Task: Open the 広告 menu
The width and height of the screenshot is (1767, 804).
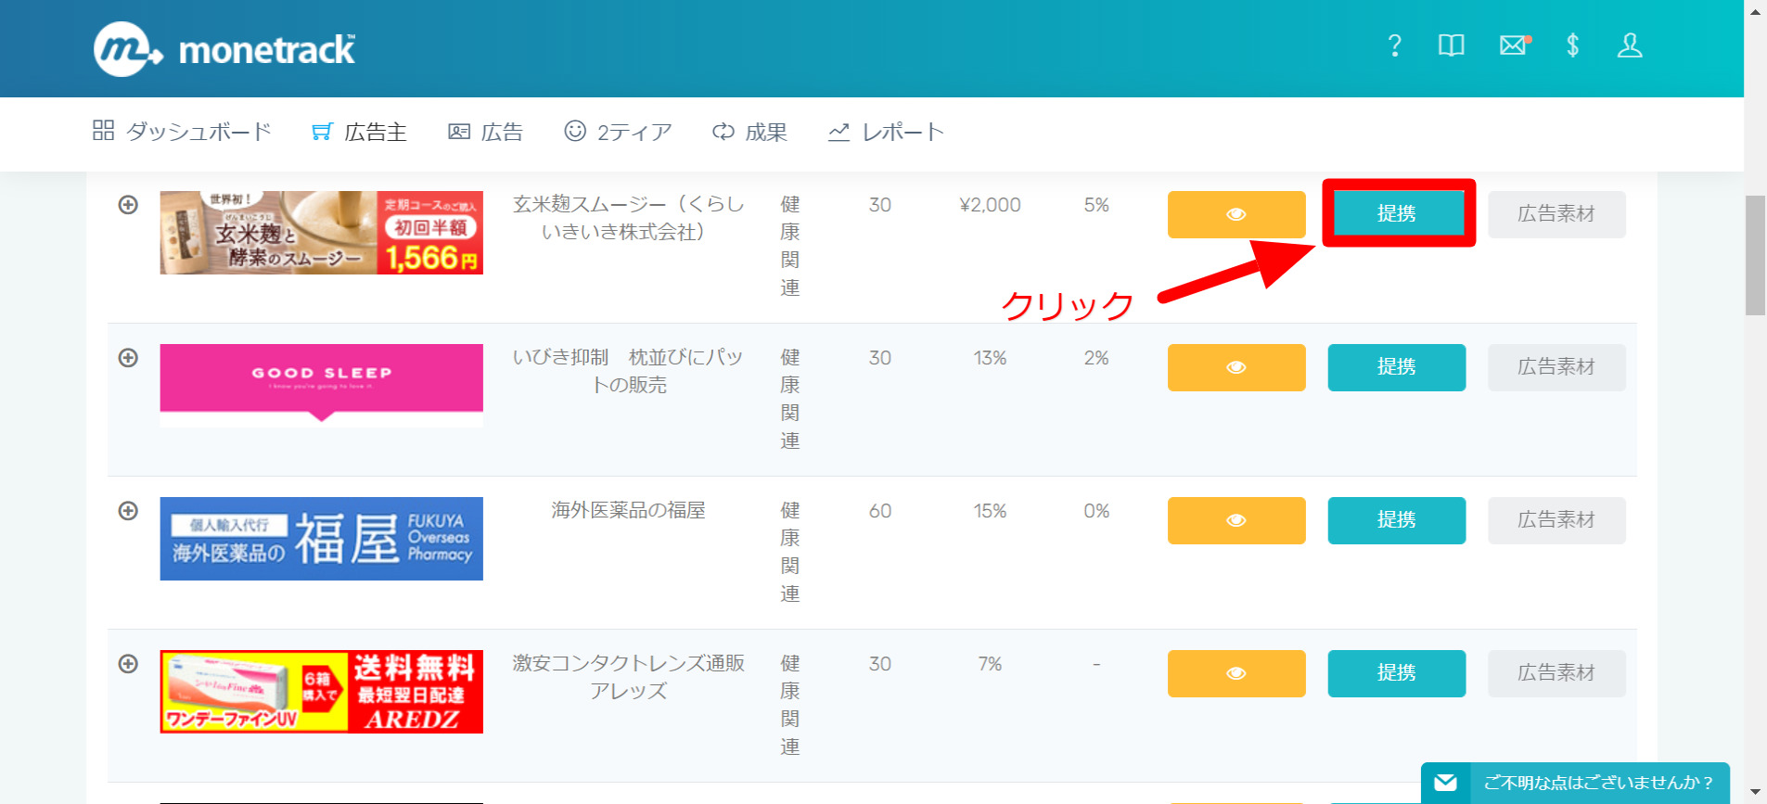Action: click(x=486, y=133)
